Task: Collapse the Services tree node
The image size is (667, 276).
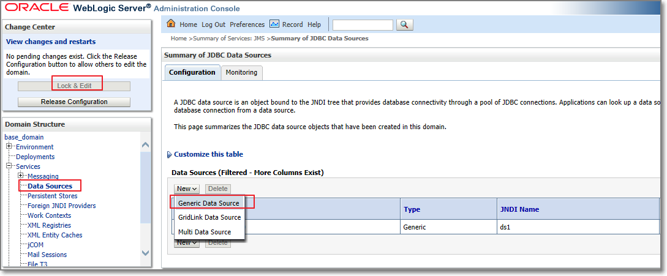Action: (9, 166)
